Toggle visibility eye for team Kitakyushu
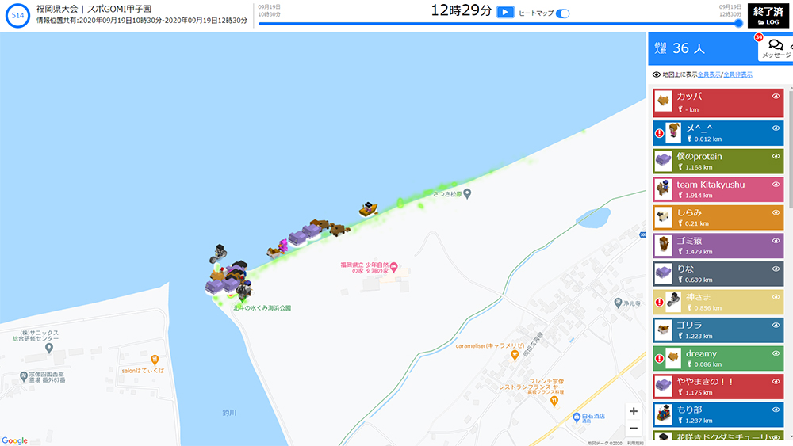 [776, 185]
